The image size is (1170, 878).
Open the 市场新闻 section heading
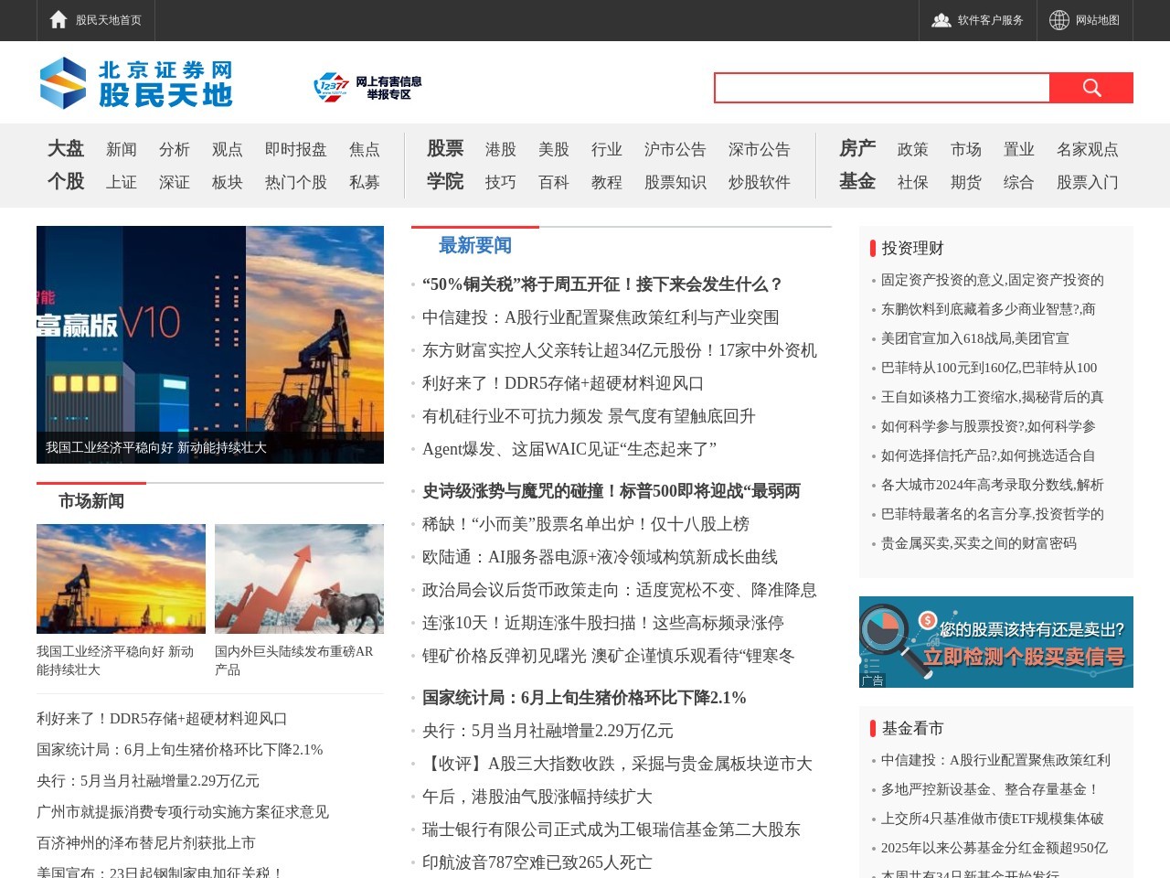[91, 501]
